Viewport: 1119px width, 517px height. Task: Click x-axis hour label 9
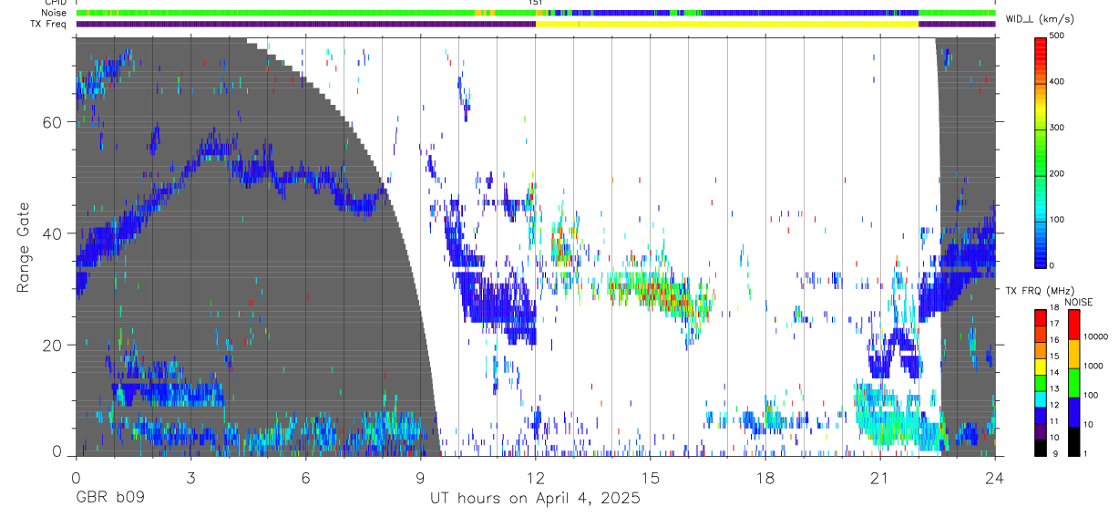coord(420,478)
